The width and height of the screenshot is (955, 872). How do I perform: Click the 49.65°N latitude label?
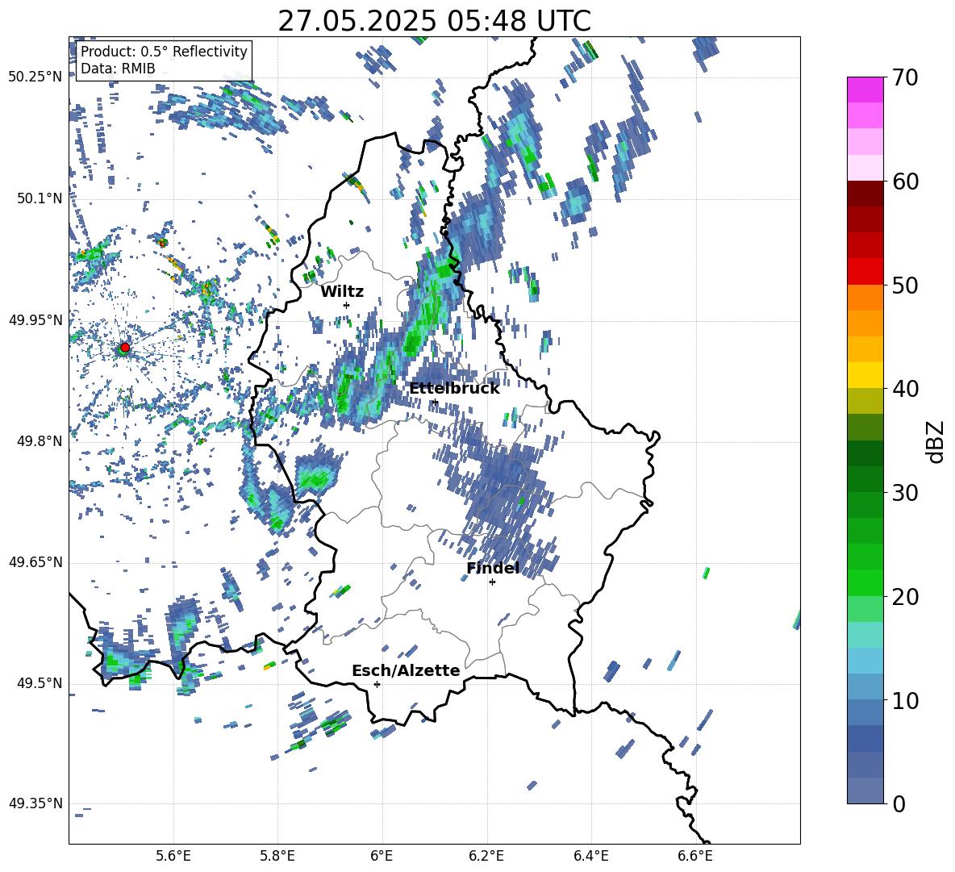tap(35, 562)
